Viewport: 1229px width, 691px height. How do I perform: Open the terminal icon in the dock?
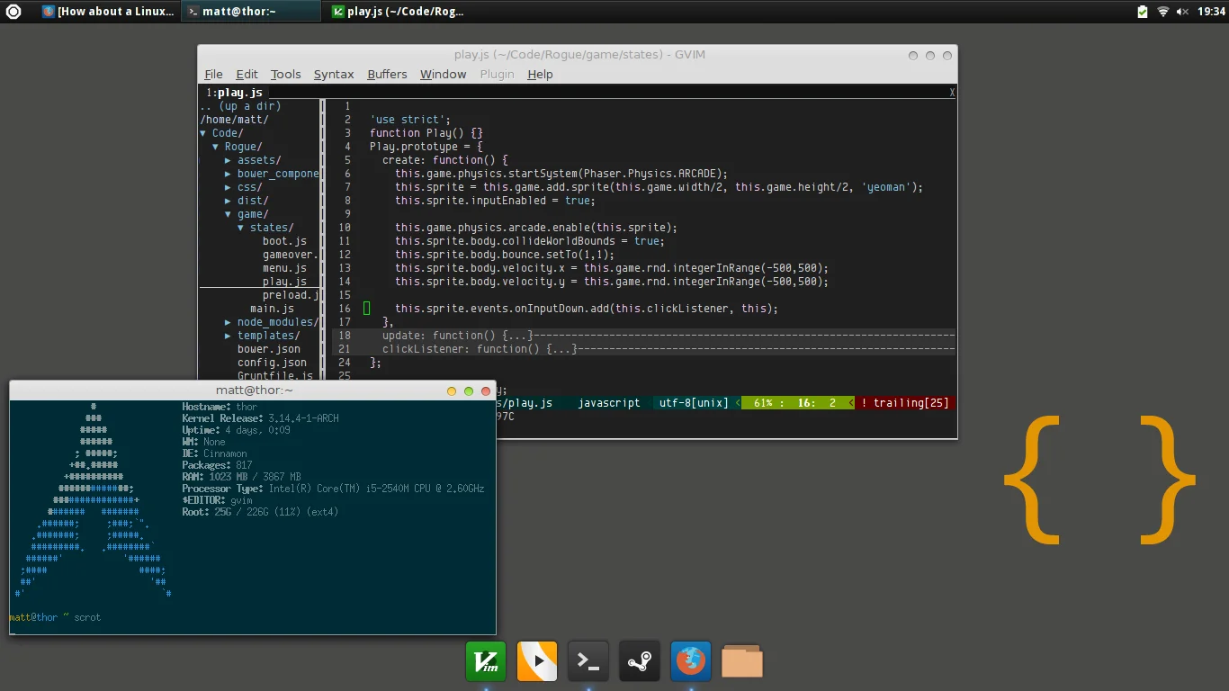pyautogui.click(x=588, y=661)
